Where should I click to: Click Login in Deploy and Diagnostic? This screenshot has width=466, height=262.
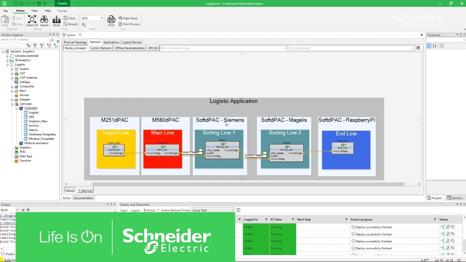[x=124, y=210]
